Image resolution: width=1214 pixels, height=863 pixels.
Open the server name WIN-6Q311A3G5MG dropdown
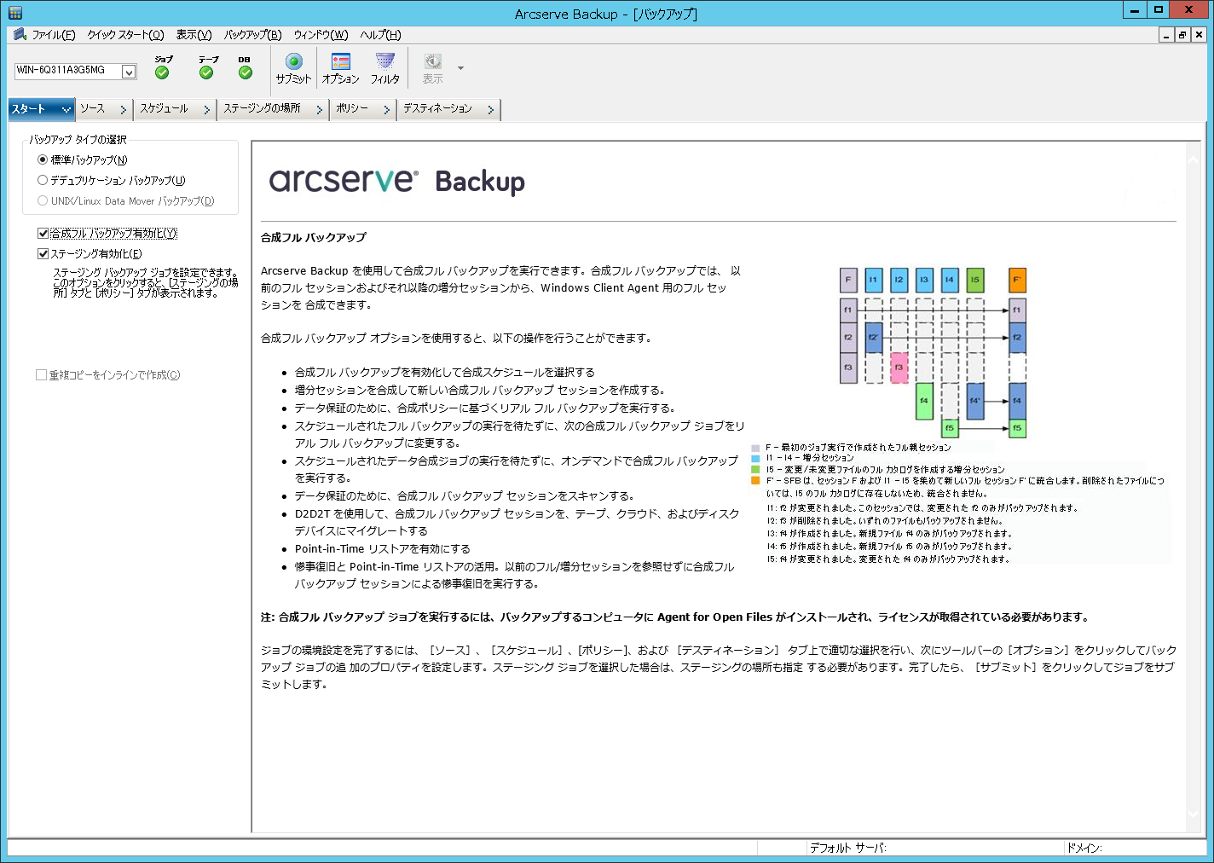pos(129,72)
